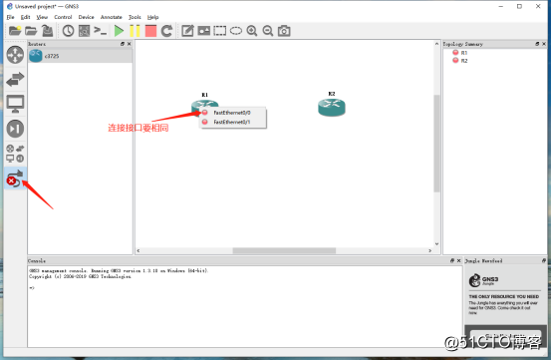The width and height of the screenshot is (552, 361).
Task: Browse security devices sidebar icon
Action: coord(15,129)
